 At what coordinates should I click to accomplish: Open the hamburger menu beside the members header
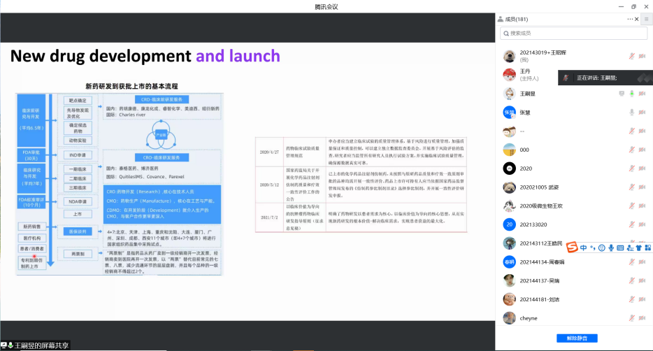pos(647,19)
